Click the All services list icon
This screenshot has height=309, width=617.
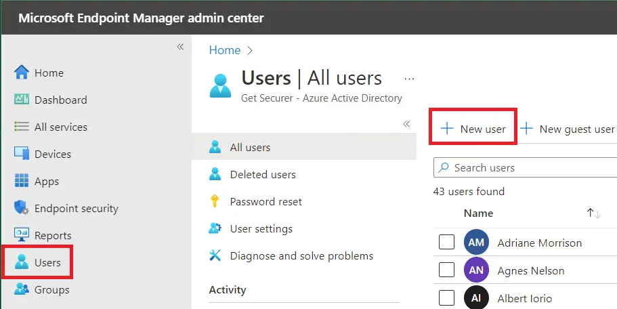22,127
